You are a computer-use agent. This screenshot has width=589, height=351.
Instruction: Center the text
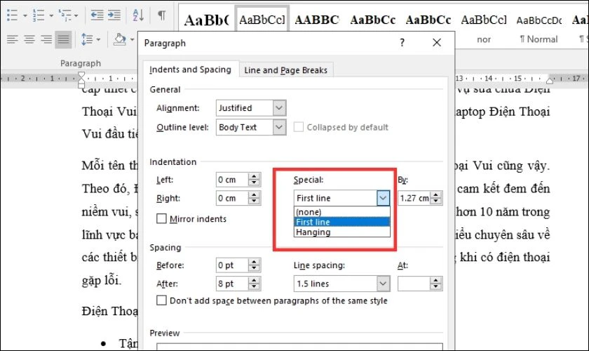point(29,39)
